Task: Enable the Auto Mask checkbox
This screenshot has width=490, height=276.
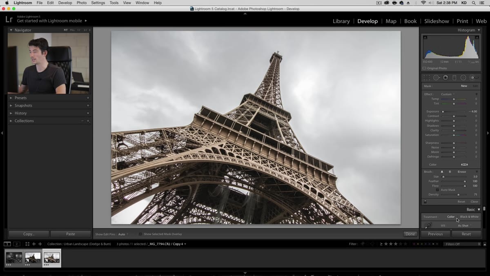Action: [437, 190]
